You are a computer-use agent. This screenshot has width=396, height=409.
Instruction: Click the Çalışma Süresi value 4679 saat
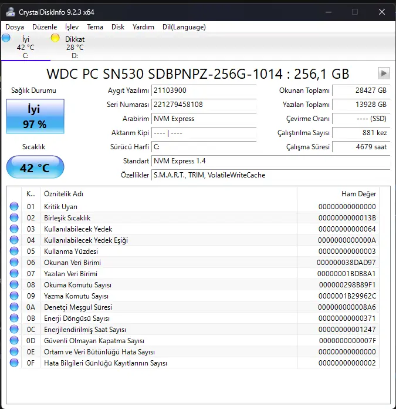pyautogui.click(x=361, y=147)
